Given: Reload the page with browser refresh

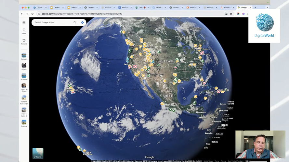Looking at the screenshot, I should click(x=33, y=14).
